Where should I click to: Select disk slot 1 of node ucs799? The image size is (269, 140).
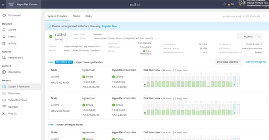tap(145, 109)
